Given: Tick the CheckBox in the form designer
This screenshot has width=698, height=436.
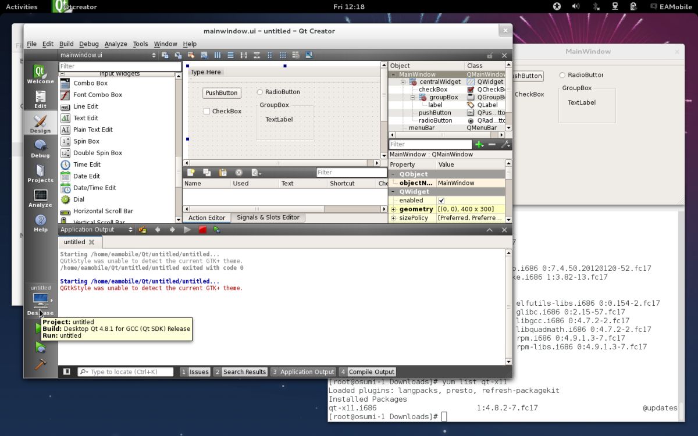Looking at the screenshot, I should [206, 111].
